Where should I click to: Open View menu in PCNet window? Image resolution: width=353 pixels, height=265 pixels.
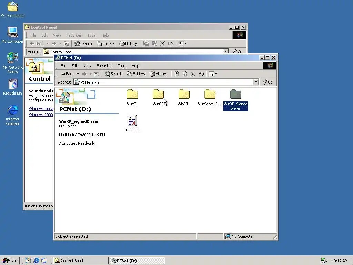click(87, 66)
